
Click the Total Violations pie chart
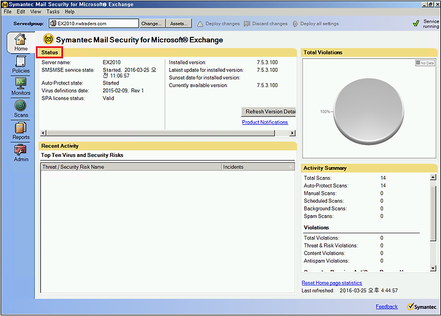[x=369, y=111]
